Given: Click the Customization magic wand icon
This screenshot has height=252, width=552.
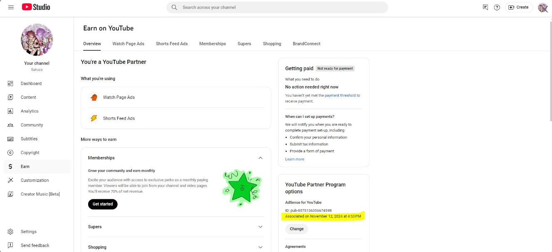Looking at the screenshot, I should [11, 180].
